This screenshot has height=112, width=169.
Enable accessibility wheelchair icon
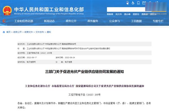click(133, 3)
